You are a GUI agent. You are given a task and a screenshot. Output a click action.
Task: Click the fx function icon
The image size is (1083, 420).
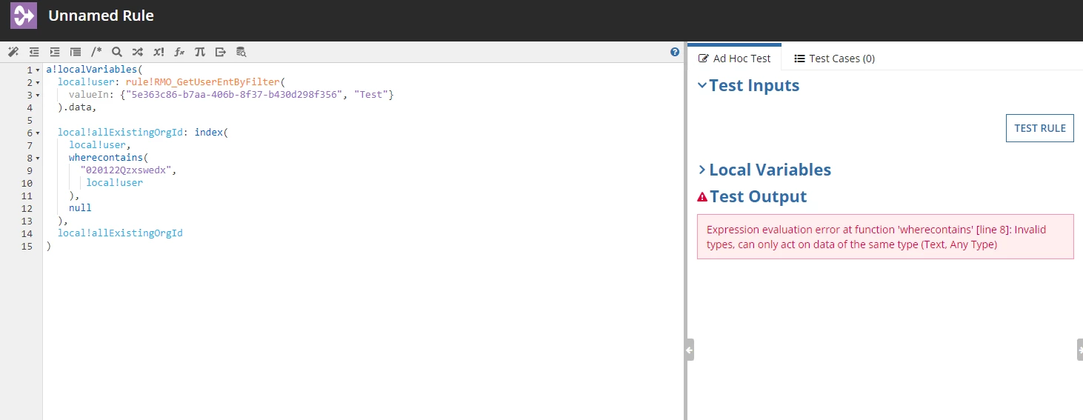click(179, 52)
